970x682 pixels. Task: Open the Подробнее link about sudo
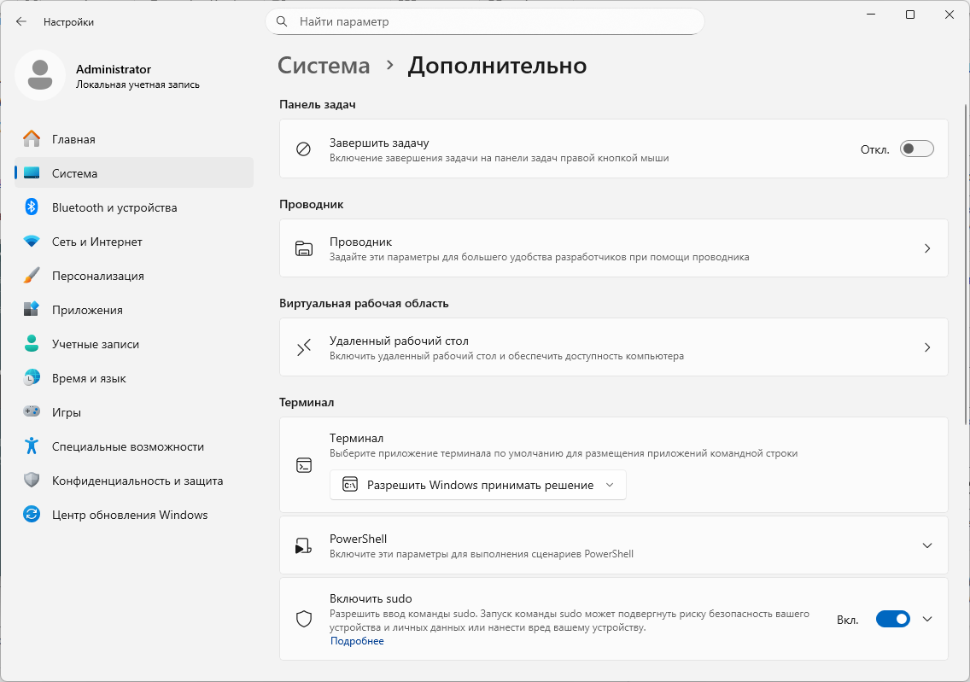357,641
